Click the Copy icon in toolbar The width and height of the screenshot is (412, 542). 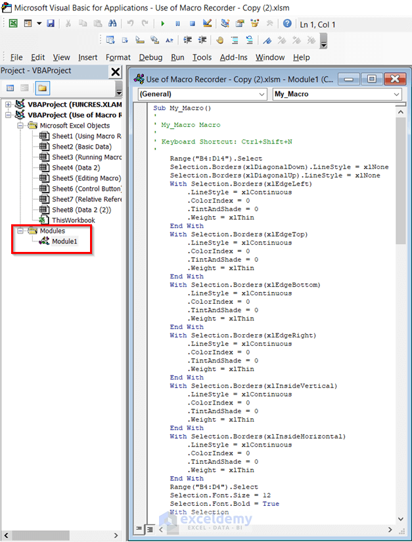[83, 24]
